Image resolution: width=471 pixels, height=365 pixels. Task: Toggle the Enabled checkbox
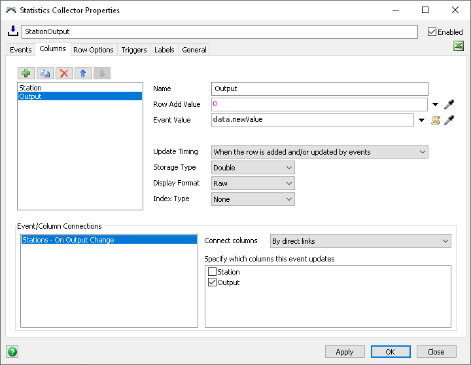click(x=432, y=31)
